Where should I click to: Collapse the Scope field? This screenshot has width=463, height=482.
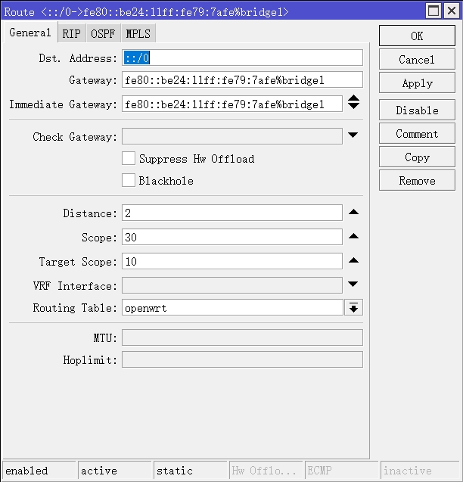click(x=353, y=236)
